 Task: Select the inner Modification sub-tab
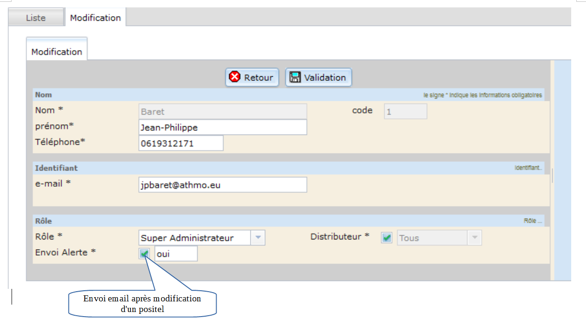tap(56, 52)
